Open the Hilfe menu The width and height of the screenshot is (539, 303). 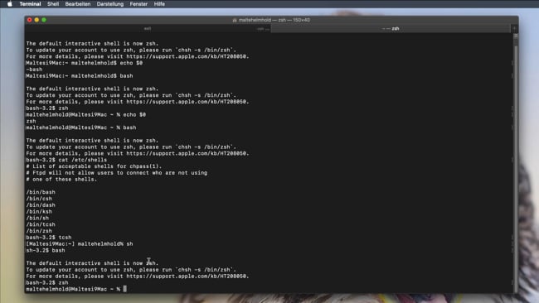(159, 4)
